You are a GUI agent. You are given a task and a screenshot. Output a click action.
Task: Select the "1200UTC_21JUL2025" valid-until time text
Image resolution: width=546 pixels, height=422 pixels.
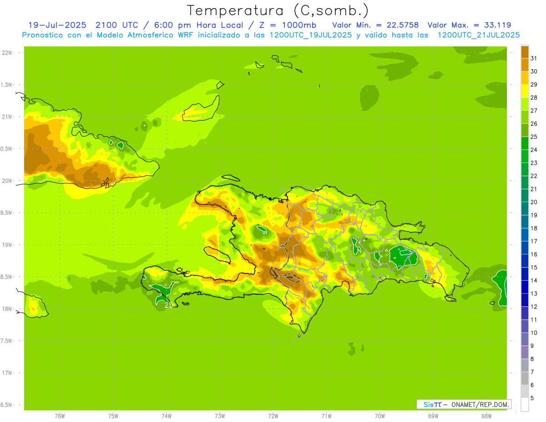pos(478,35)
